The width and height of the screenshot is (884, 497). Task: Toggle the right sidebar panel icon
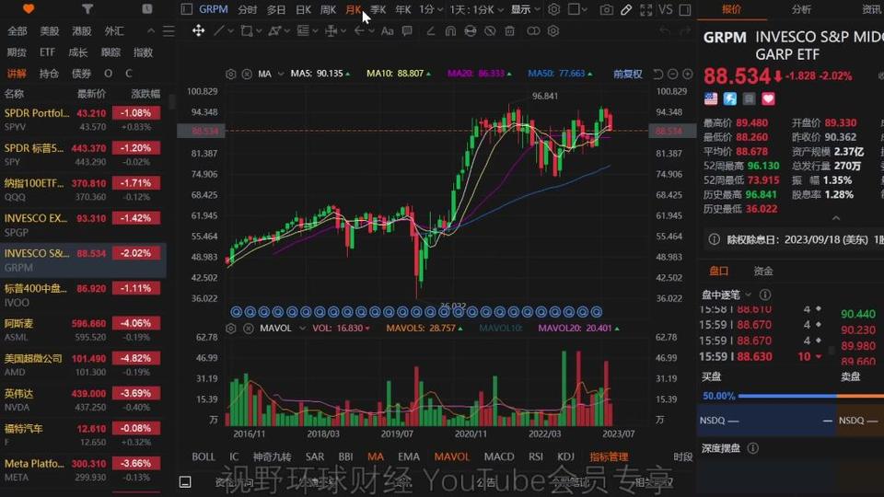(x=685, y=9)
